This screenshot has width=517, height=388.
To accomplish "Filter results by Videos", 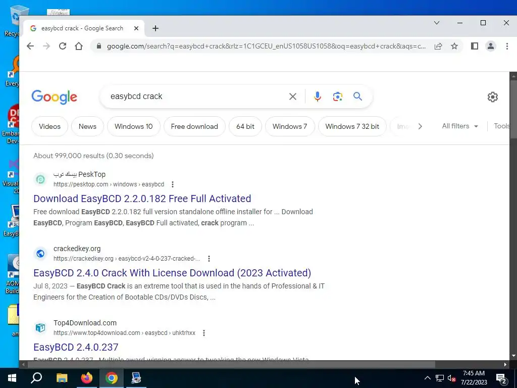I will tap(50, 126).
